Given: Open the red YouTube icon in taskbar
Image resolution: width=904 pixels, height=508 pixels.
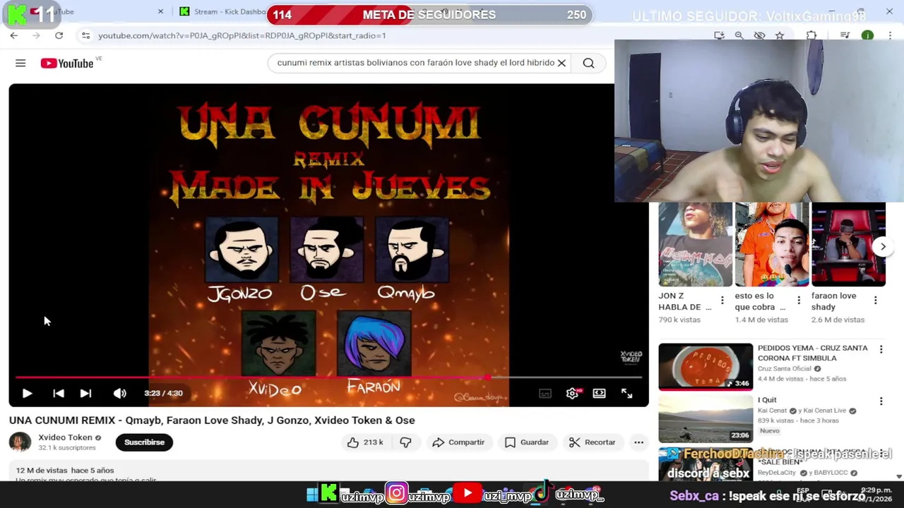Looking at the screenshot, I should tap(467, 494).
